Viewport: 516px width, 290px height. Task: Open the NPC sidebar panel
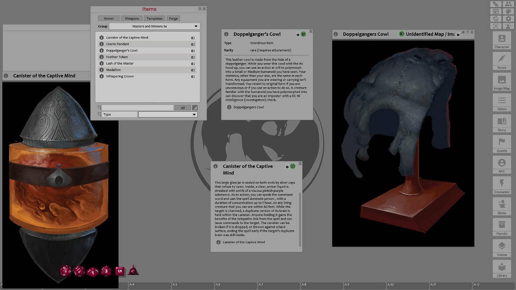(x=501, y=166)
